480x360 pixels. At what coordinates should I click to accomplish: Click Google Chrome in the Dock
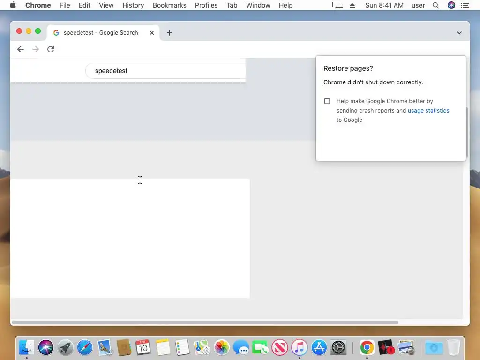point(367,347)
